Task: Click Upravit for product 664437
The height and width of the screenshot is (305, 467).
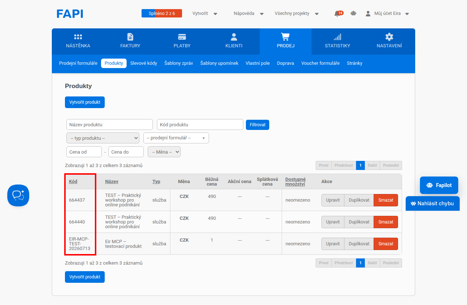Action: coord(333,200)
